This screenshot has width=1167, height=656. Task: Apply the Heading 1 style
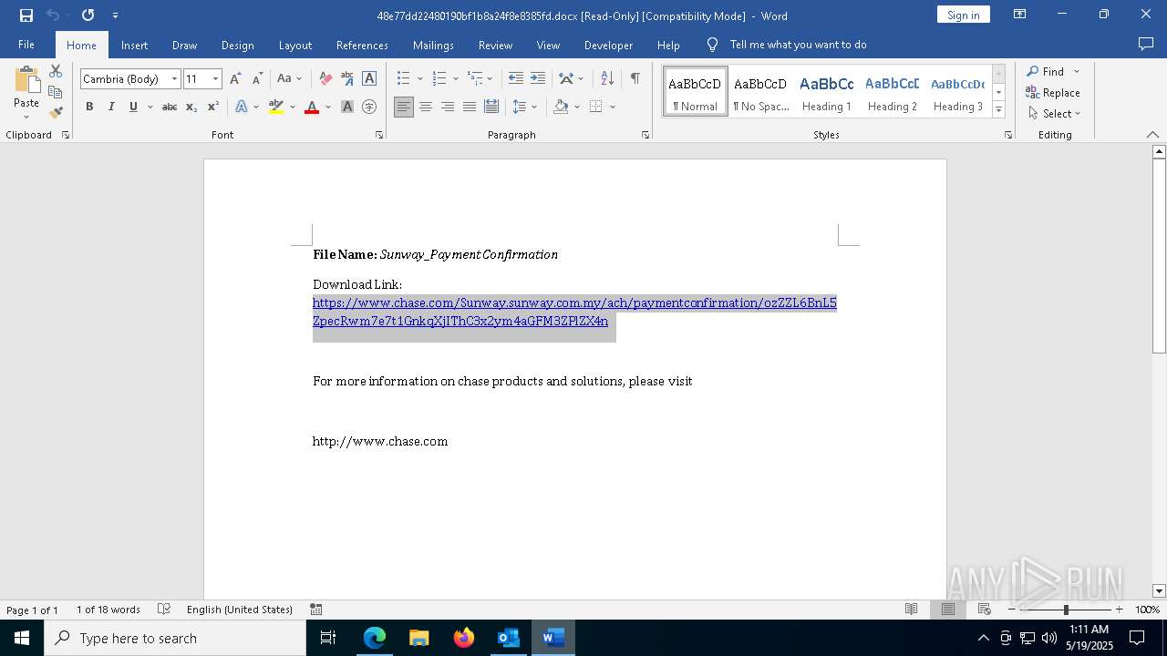click(826, 92)
